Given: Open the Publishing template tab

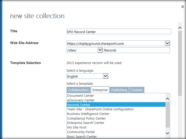Looking at the screenshot, I should tap(119, 90).
